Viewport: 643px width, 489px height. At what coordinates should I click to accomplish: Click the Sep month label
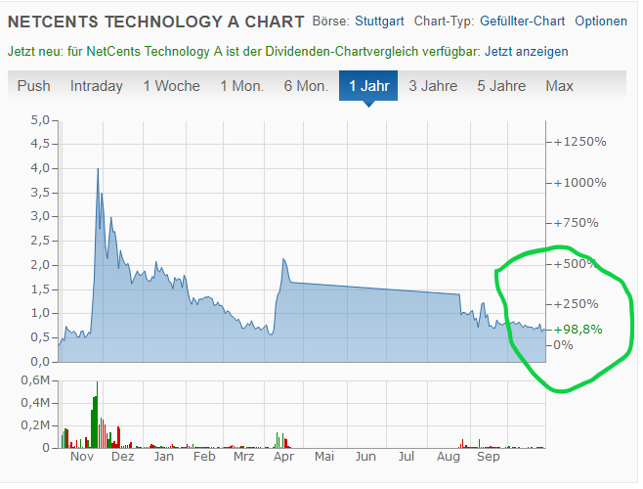[488, 456]
